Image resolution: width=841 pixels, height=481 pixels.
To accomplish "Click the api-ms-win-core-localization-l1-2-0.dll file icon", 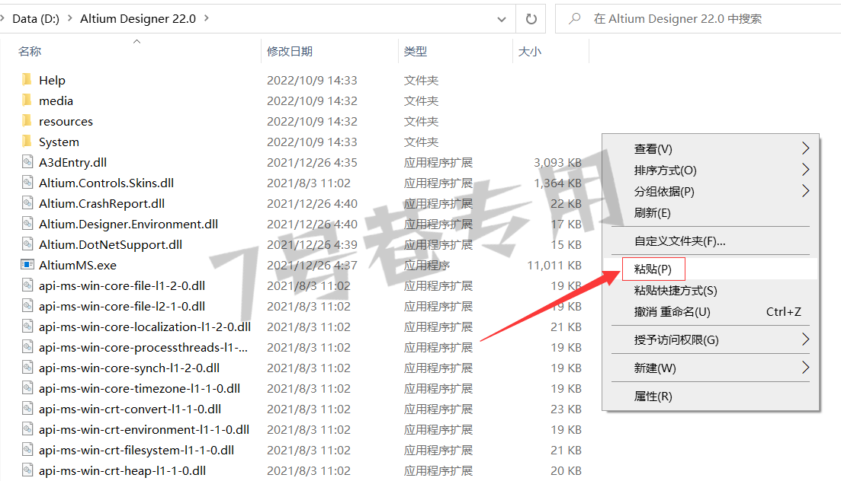I will click(x=27, y=327).
